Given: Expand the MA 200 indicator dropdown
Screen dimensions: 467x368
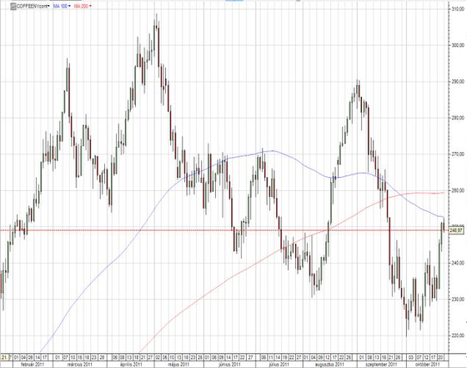Looking at the screenshot, I should point(90,6).
